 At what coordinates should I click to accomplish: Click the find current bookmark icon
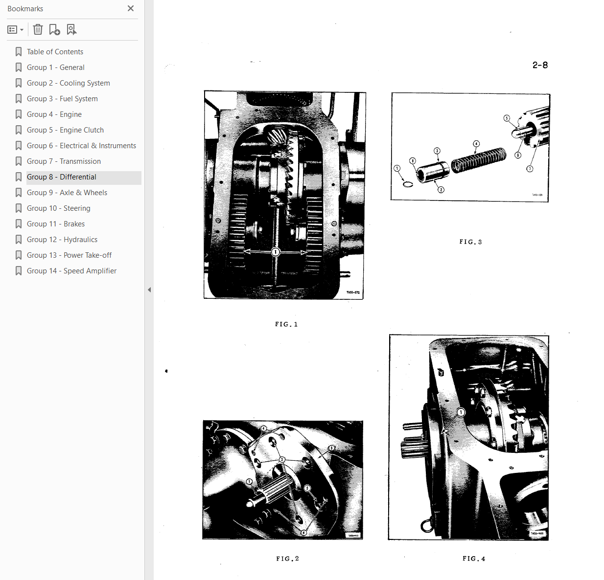coord(71,30)
